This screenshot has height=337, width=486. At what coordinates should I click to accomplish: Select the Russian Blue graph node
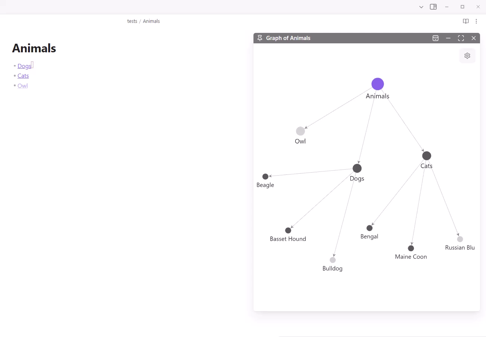tap(460, 239)
